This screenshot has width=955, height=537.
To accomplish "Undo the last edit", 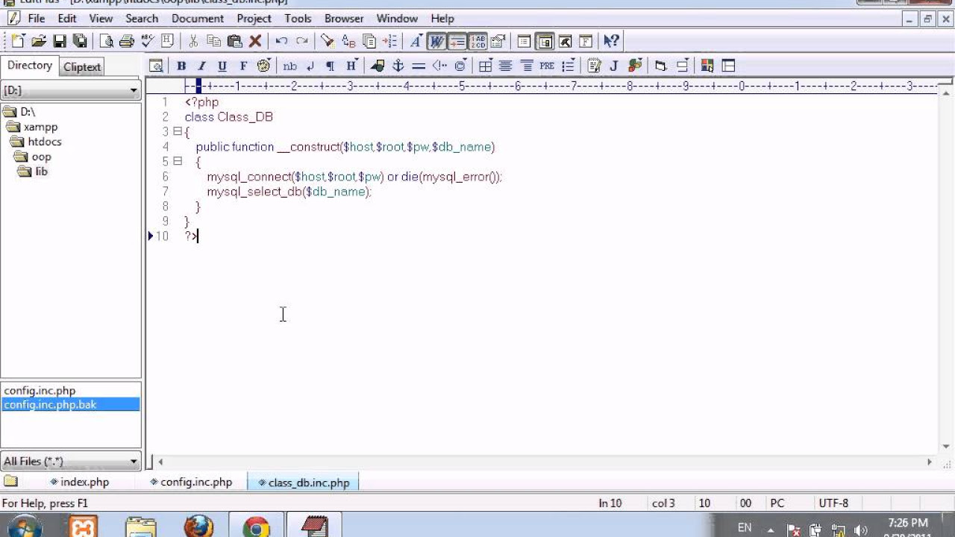I will (x=281, y=41).
